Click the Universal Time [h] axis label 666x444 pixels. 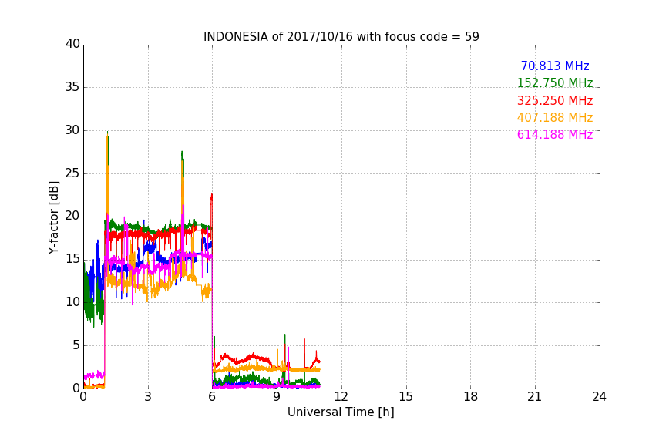pos(341,412)
